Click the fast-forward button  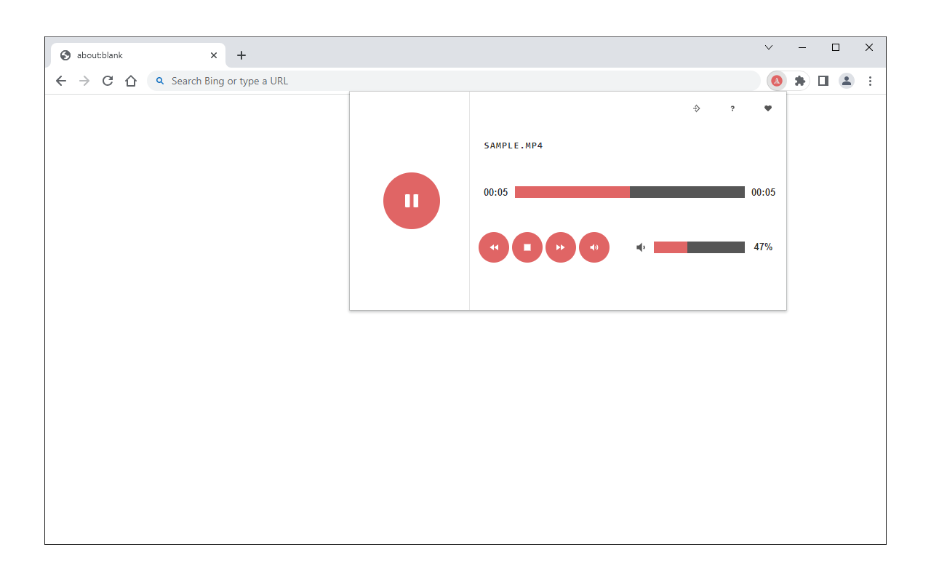[x=561, y=247]
